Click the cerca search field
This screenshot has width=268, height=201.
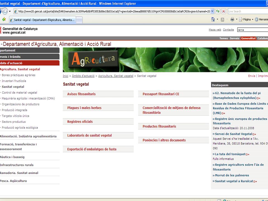click(x=252, y=30)
